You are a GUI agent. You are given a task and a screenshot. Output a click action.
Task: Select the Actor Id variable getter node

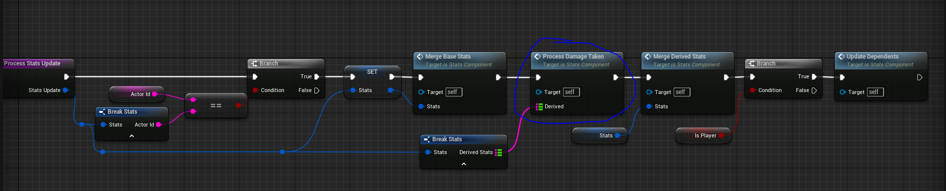coord(137,94)
